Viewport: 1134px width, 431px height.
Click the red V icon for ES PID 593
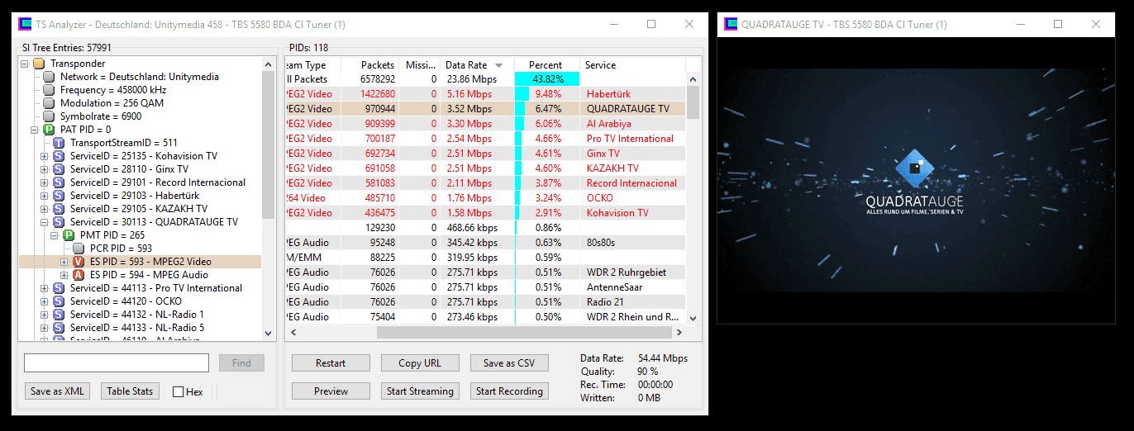click(78, 262)
